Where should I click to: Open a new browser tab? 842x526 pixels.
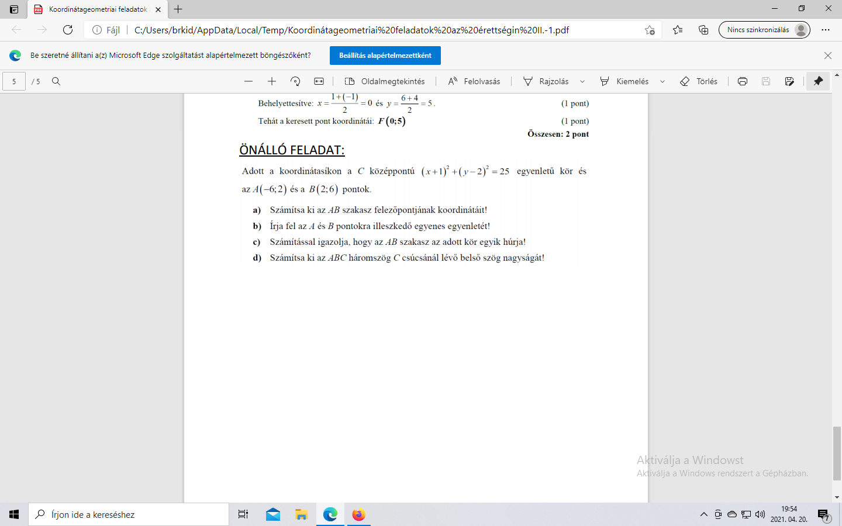coord(178,9)
